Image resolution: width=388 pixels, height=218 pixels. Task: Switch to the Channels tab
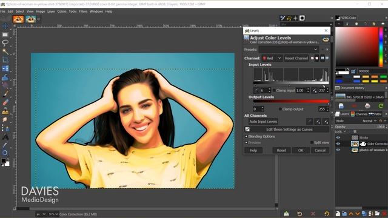359,114
